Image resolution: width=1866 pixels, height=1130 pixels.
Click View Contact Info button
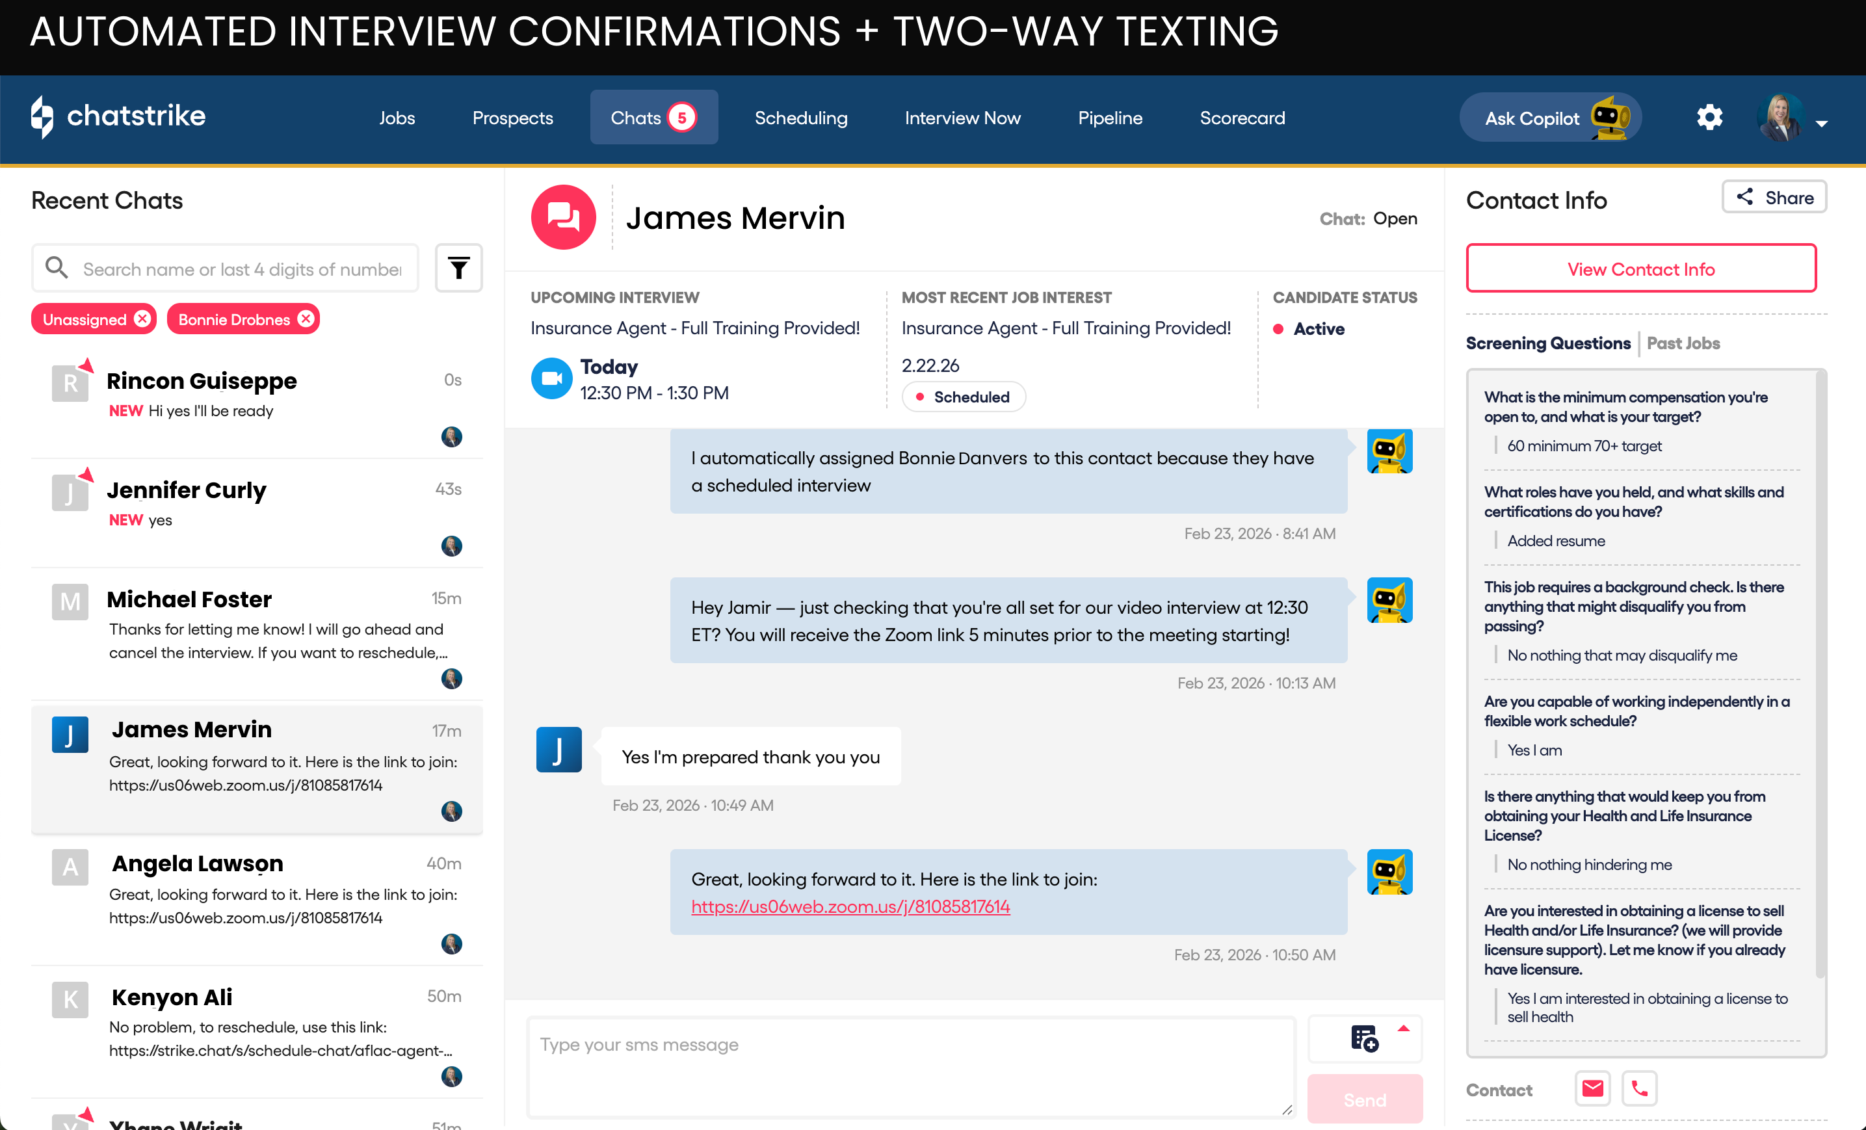coord(1640,269)
